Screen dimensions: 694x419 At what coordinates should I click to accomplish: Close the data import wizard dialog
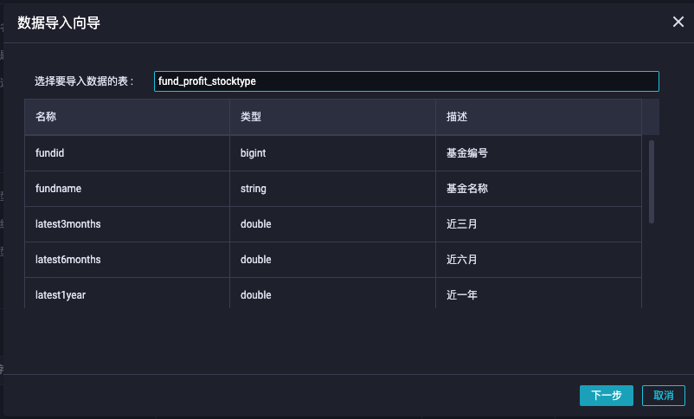point(678,22)
